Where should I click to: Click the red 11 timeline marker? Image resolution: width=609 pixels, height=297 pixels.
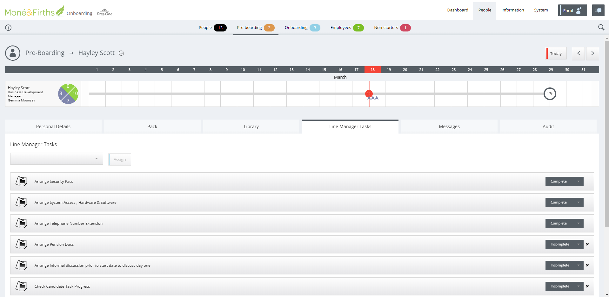(x=369, y=94)
